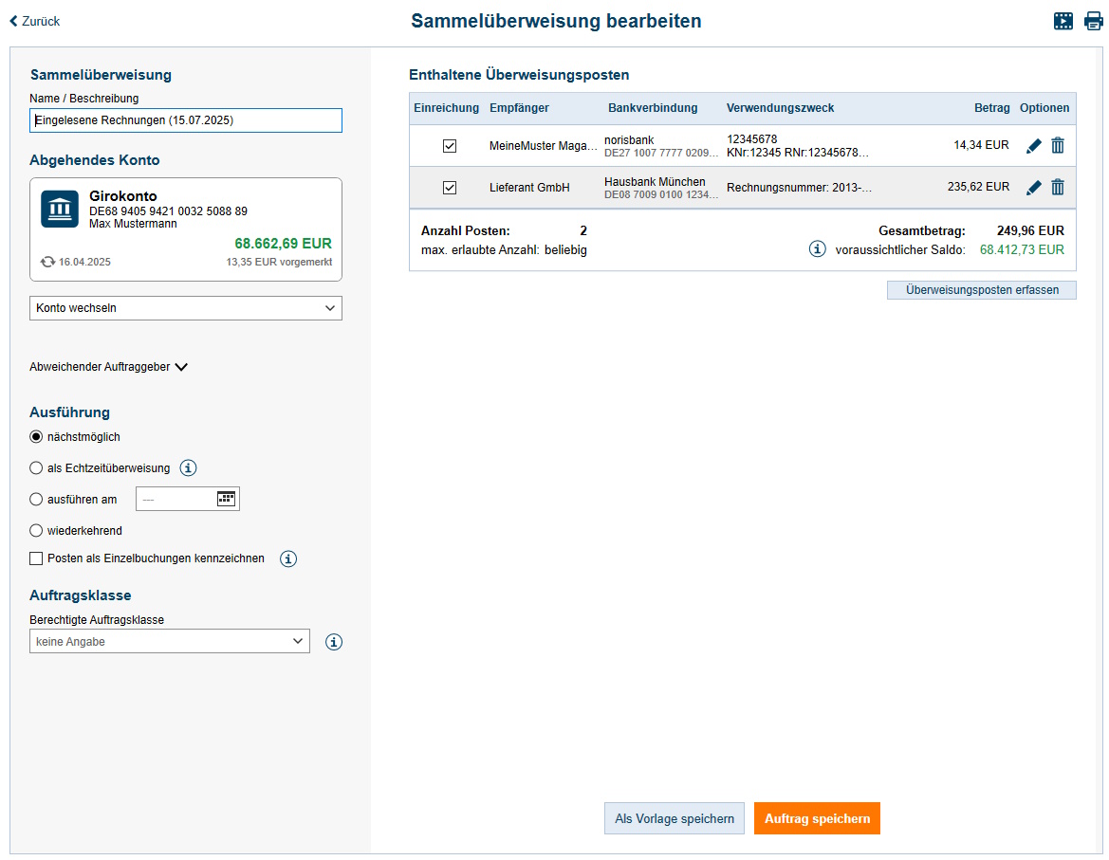1109x860 pixels.
Task: Uncheck Einreichung for MeineMuster row
Action: pyautogui.click(x=450, y=146)
